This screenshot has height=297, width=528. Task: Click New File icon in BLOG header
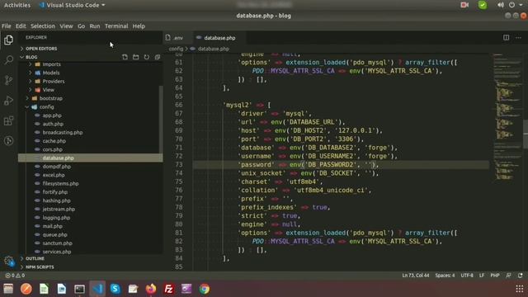coord(125,57)
